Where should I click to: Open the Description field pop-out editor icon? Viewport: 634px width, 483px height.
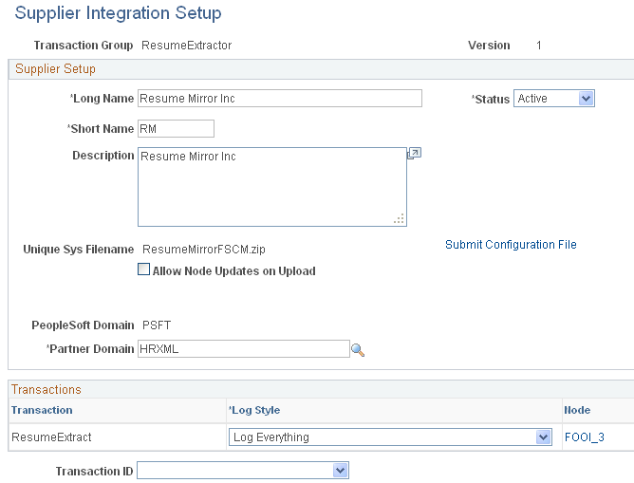(414, 153)
